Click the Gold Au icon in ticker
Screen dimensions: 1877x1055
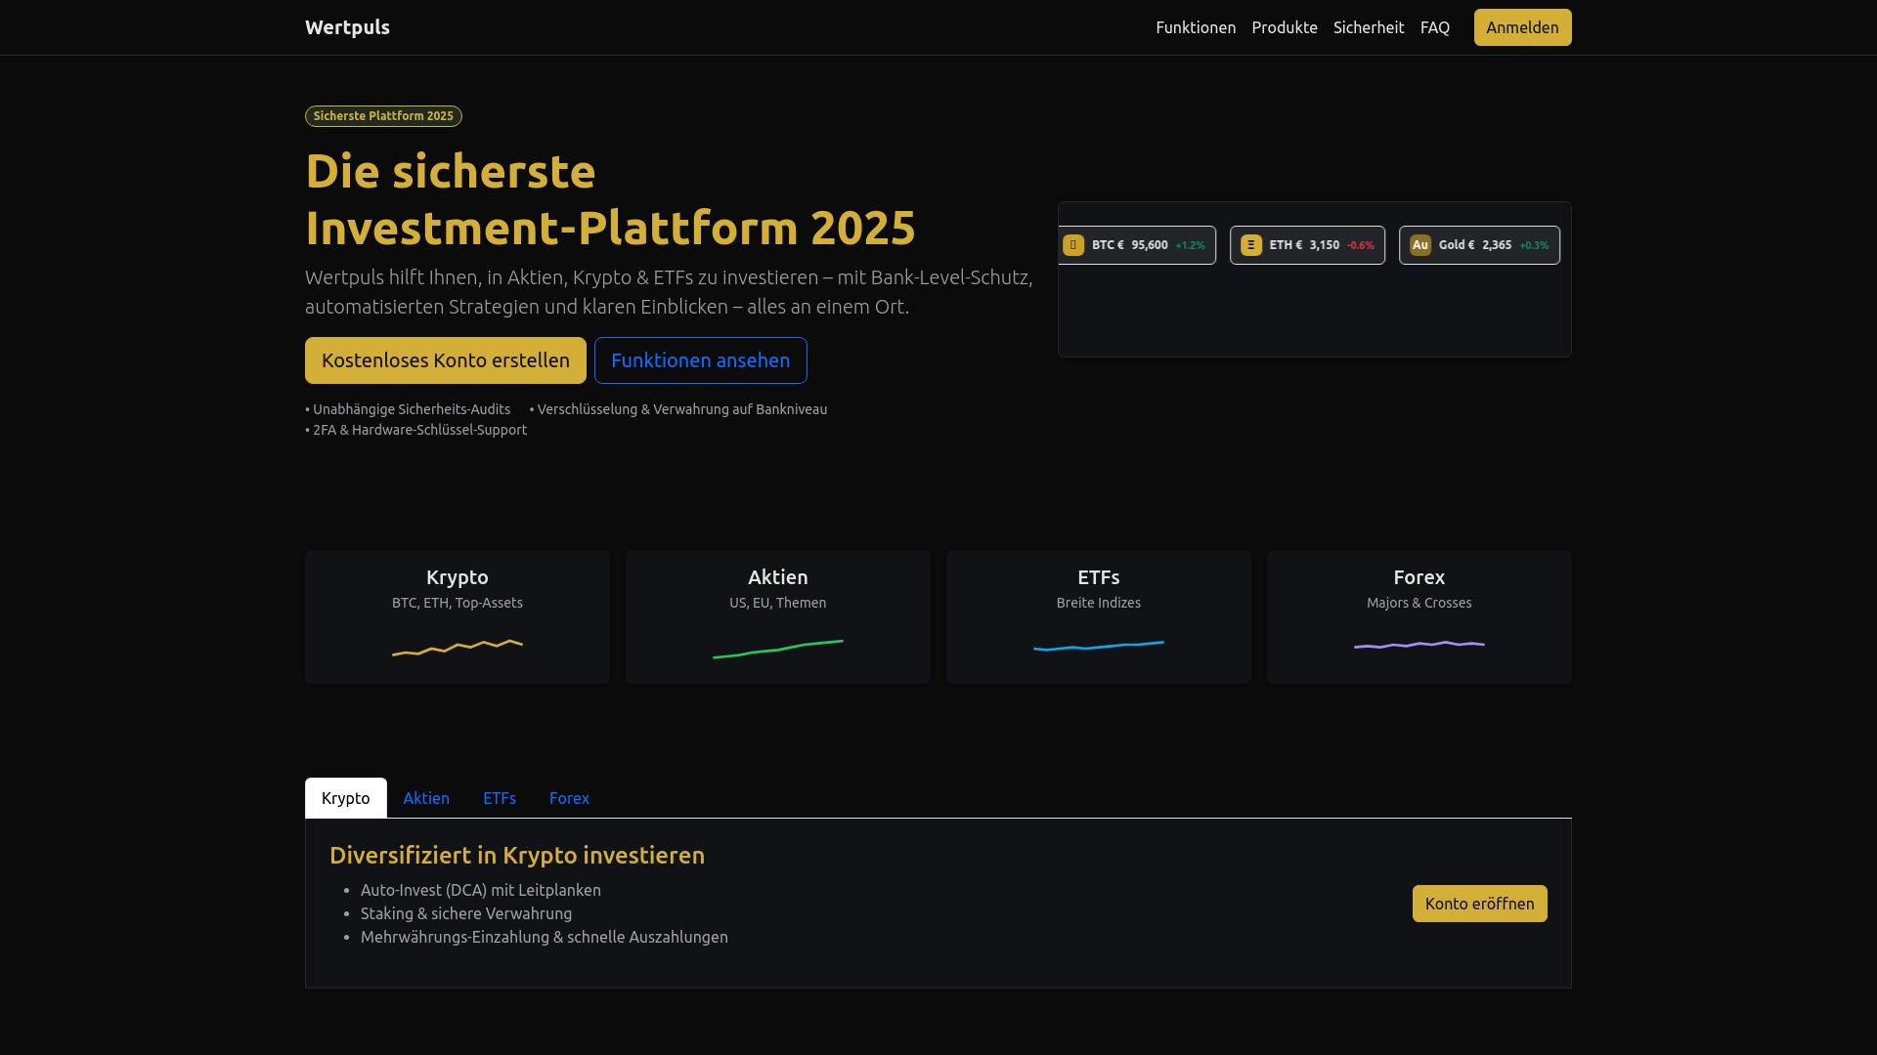(1420, 245)
